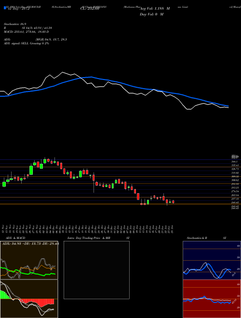Image resolution: width=241 pixels, height=318 pixels.
Task: Click the RSI 14/3: 45.91 / 41.58 line
Action: pyautogui.click(x=28, y=28)
